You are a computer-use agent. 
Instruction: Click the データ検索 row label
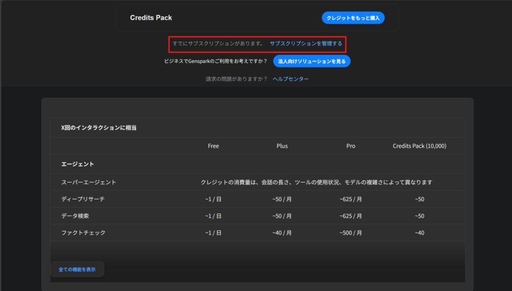click(x=75, y=216)
